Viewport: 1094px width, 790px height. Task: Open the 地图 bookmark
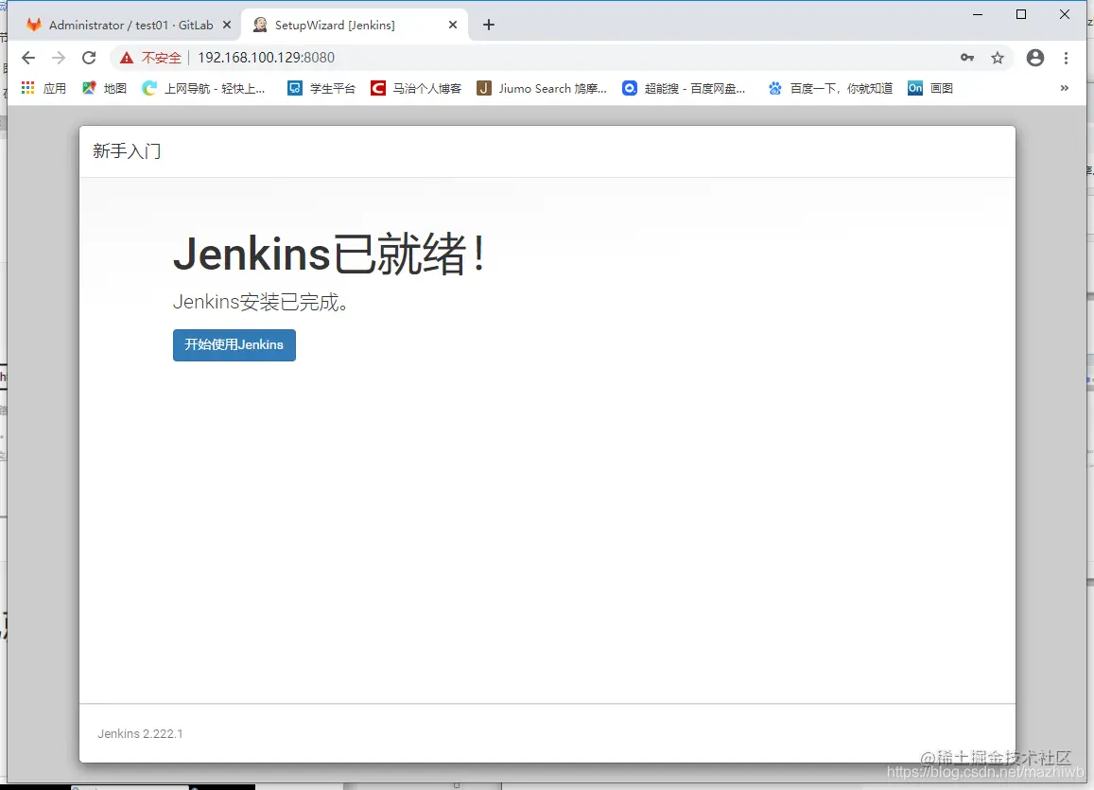(107, 88)
